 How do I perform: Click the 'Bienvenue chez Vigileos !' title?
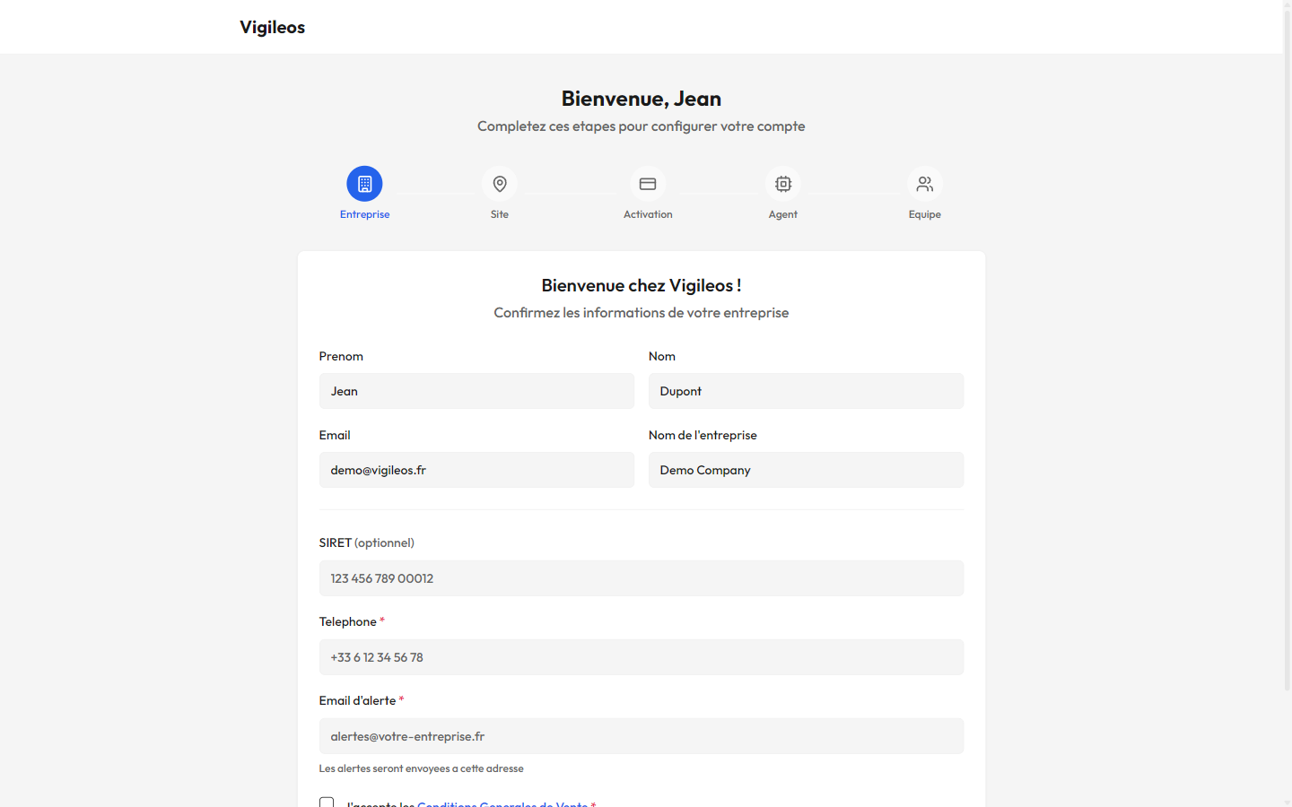(642, 285)
